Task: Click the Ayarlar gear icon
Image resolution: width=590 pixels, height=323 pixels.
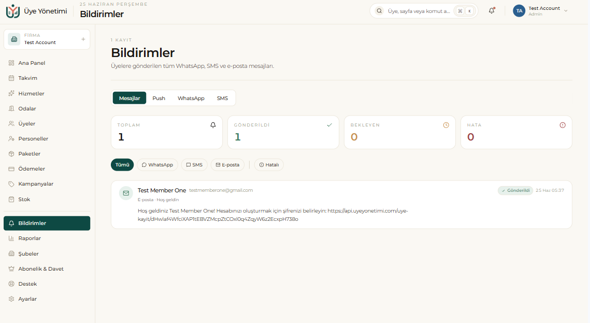Action: pyautogui.click(x=11, y=299)
